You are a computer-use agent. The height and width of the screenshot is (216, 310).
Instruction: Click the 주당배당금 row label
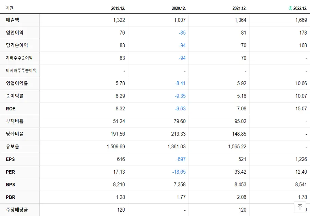(17, 210)
